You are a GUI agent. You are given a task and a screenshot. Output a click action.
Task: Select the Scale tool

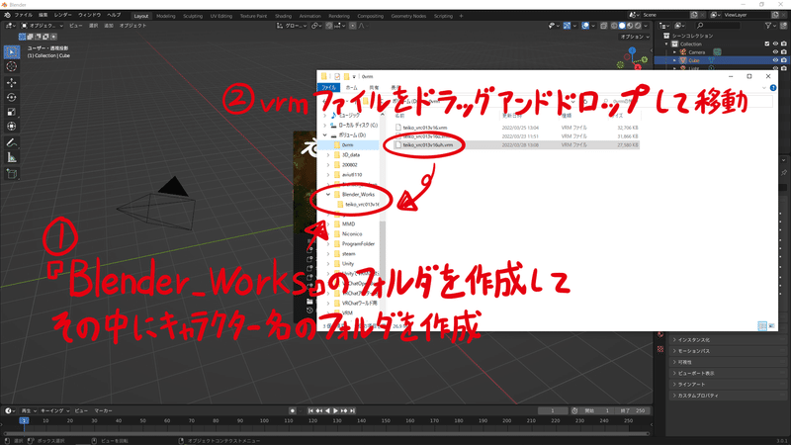tap(12, 112)
